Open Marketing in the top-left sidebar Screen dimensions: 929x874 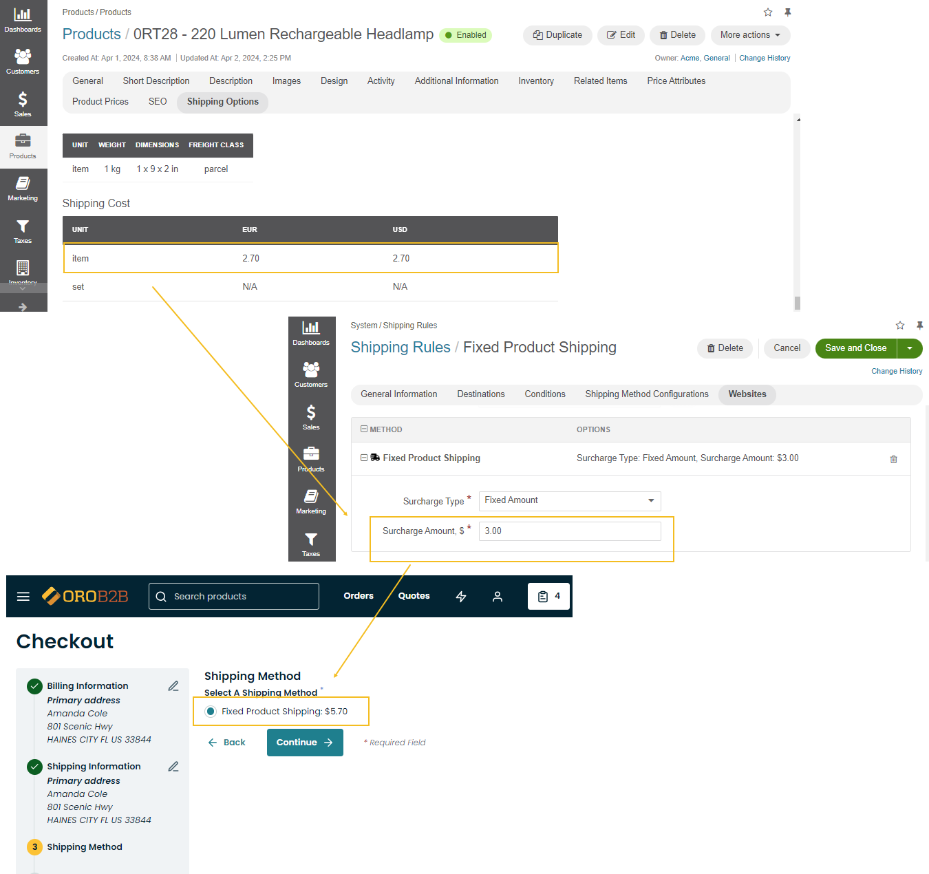(x=23, y=189)
